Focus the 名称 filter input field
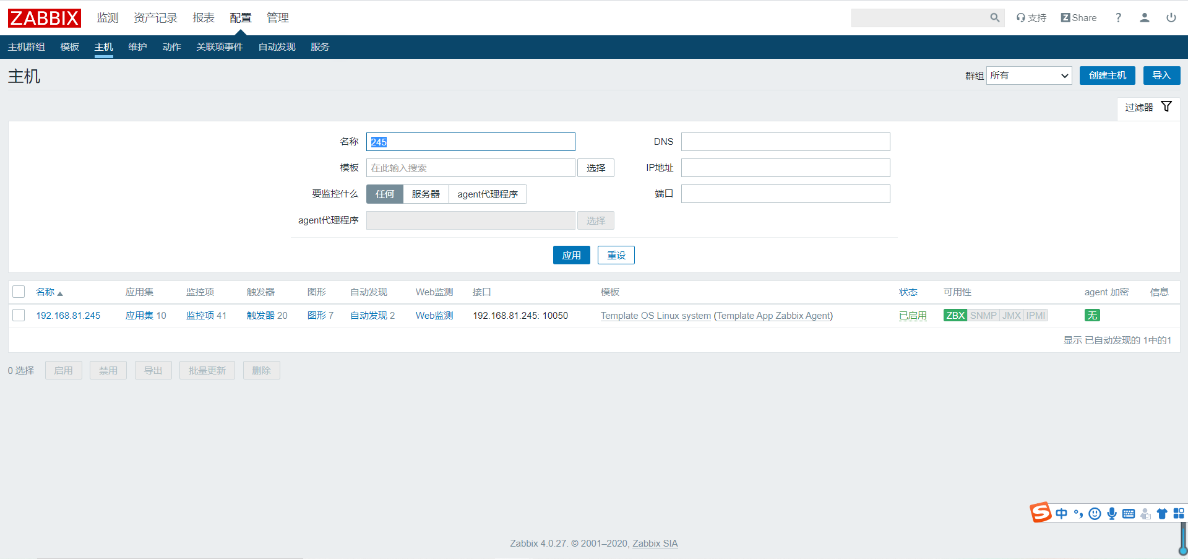Viewport: 1188px width, 559px height. coord(471,142)
